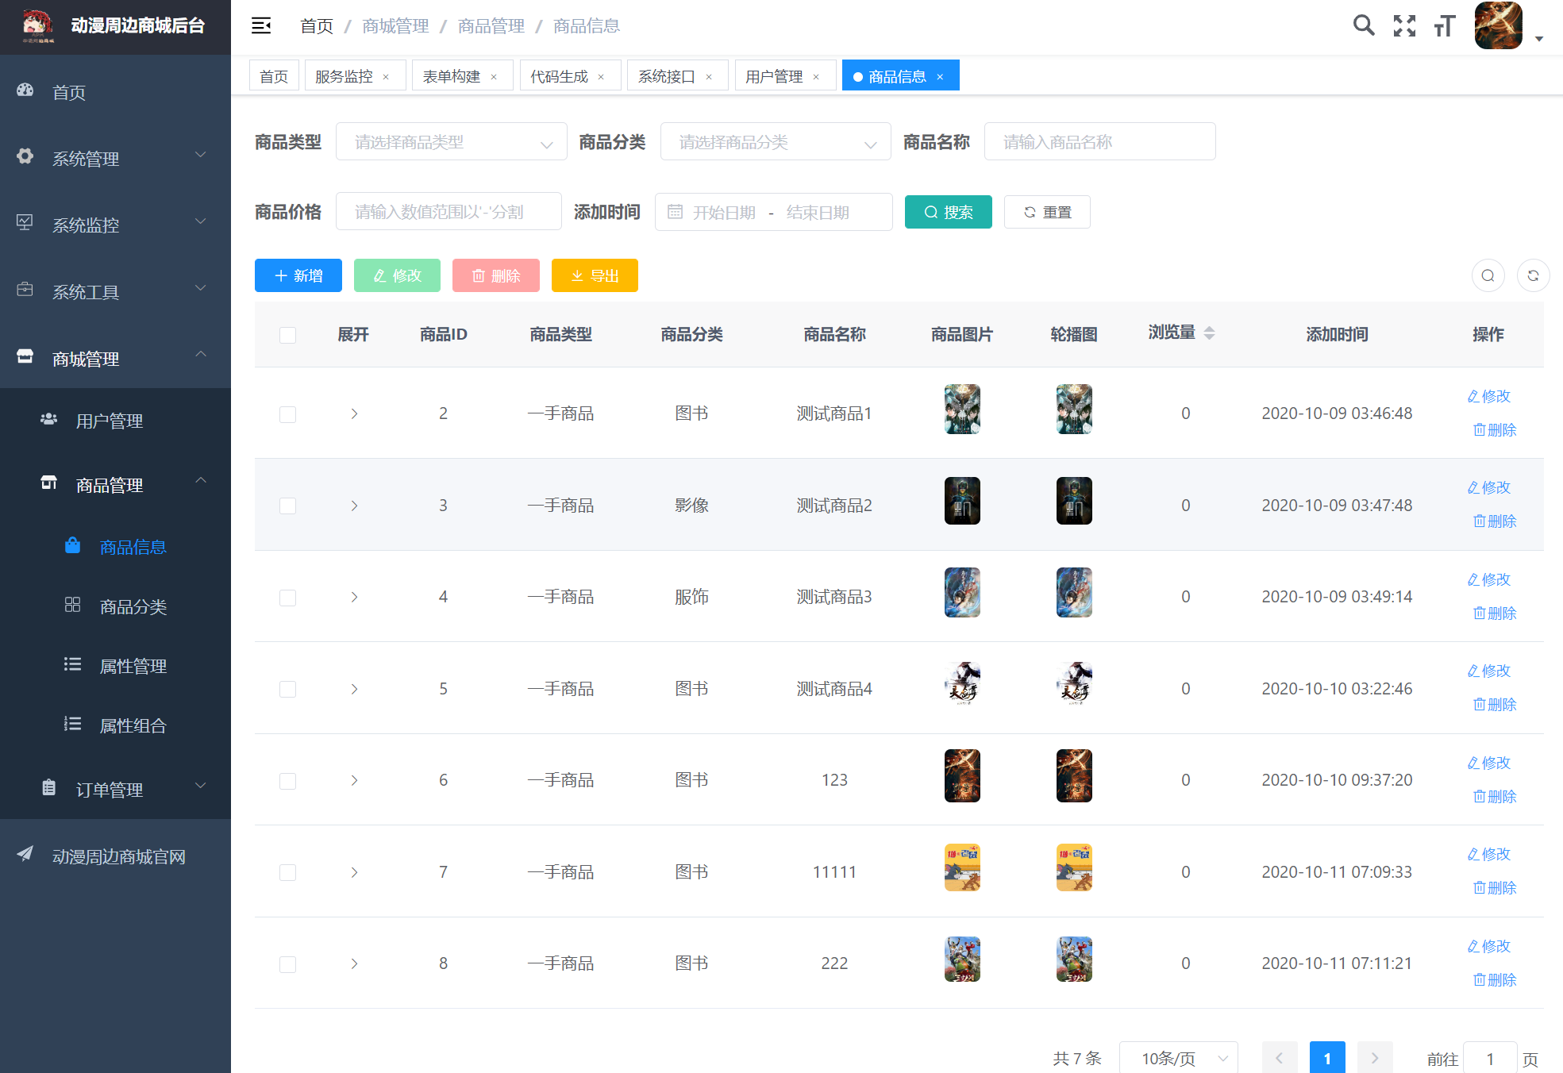Viewport: 1563px width, 1073px height.
Task: Toggle fullscreen mode icon
Action: pos(1404,26)
